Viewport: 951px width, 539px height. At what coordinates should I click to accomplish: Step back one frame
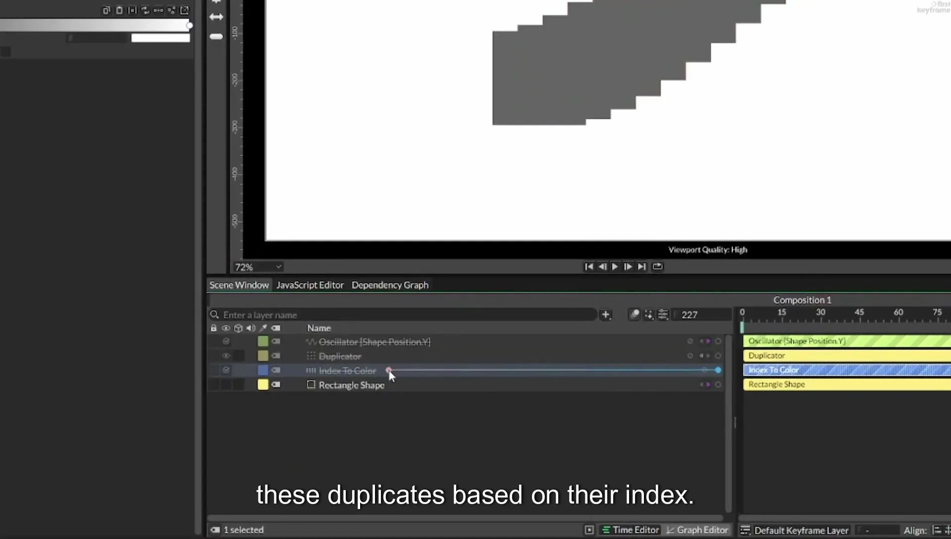coord(602,267)
